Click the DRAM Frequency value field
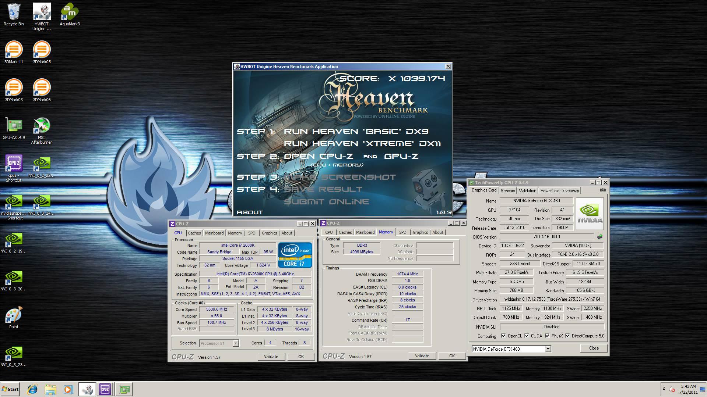The height and width of the screenshot is (397, 707). point(407,274)
